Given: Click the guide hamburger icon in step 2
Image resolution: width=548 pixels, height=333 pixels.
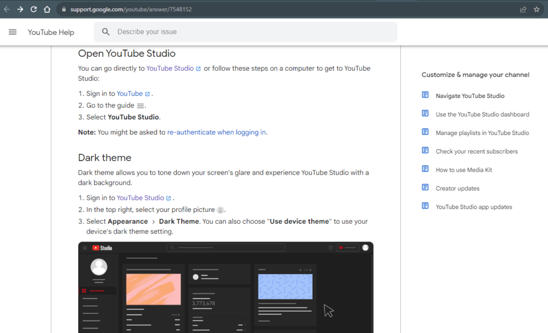Looking at the screenshot, I should click(x=140, y=105).
